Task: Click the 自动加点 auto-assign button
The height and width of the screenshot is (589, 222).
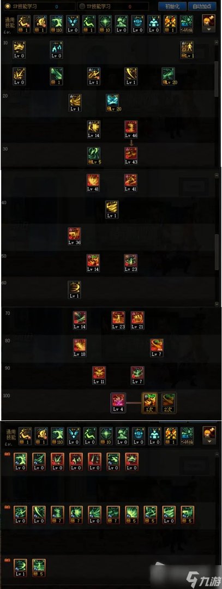Action: point(202,7)
